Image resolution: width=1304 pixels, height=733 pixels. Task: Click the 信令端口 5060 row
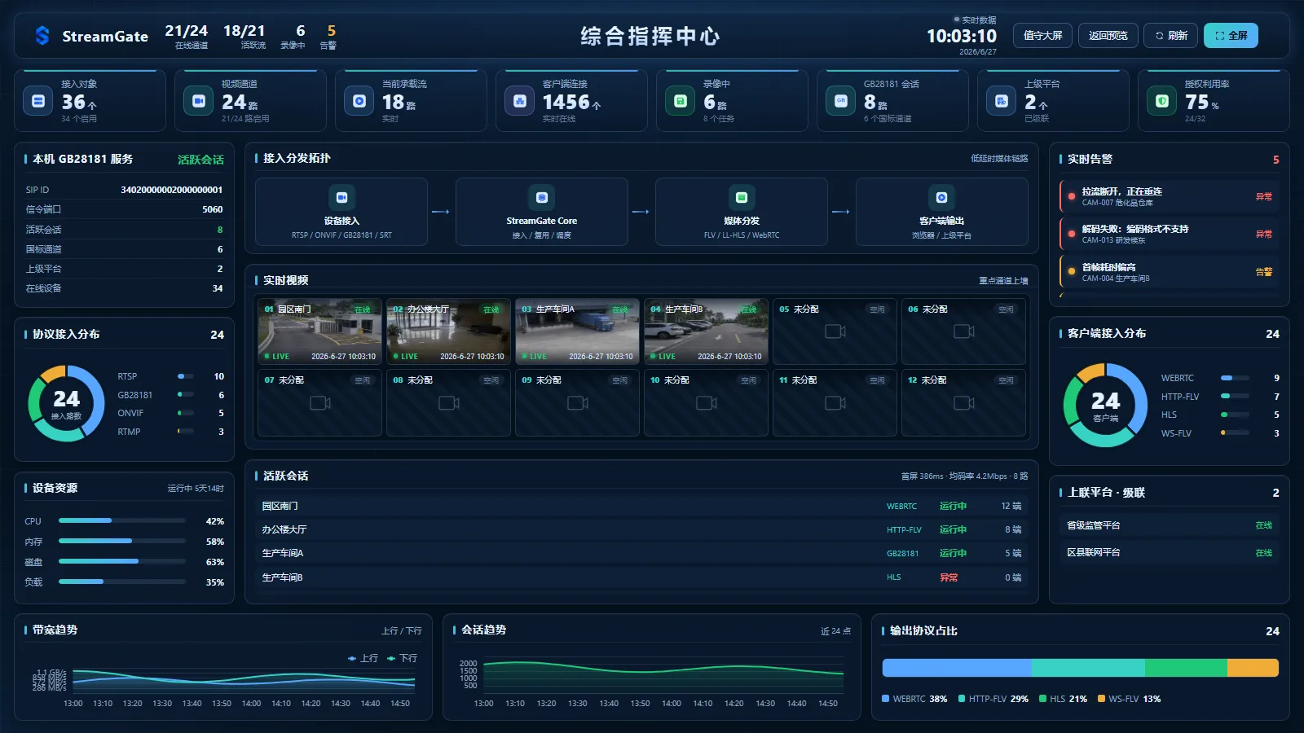[124, 209]
